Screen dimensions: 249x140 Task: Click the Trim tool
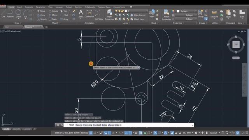pos(64,11)
